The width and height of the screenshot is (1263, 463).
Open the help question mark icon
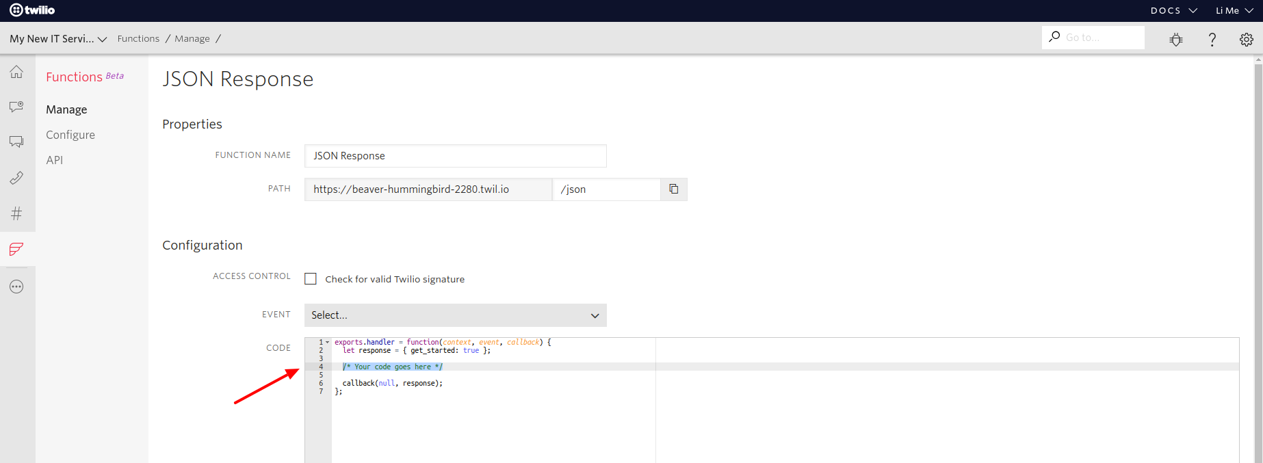pos(1212,40)
